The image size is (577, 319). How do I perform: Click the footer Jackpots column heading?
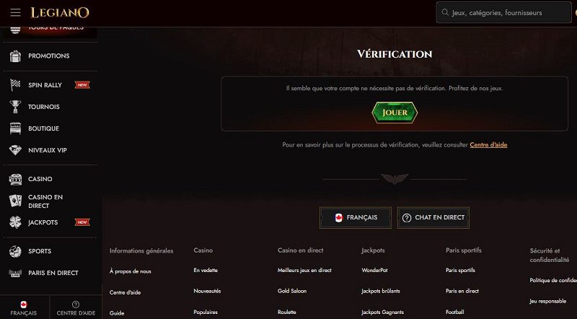pyautogui.click(x=373, y=250)
